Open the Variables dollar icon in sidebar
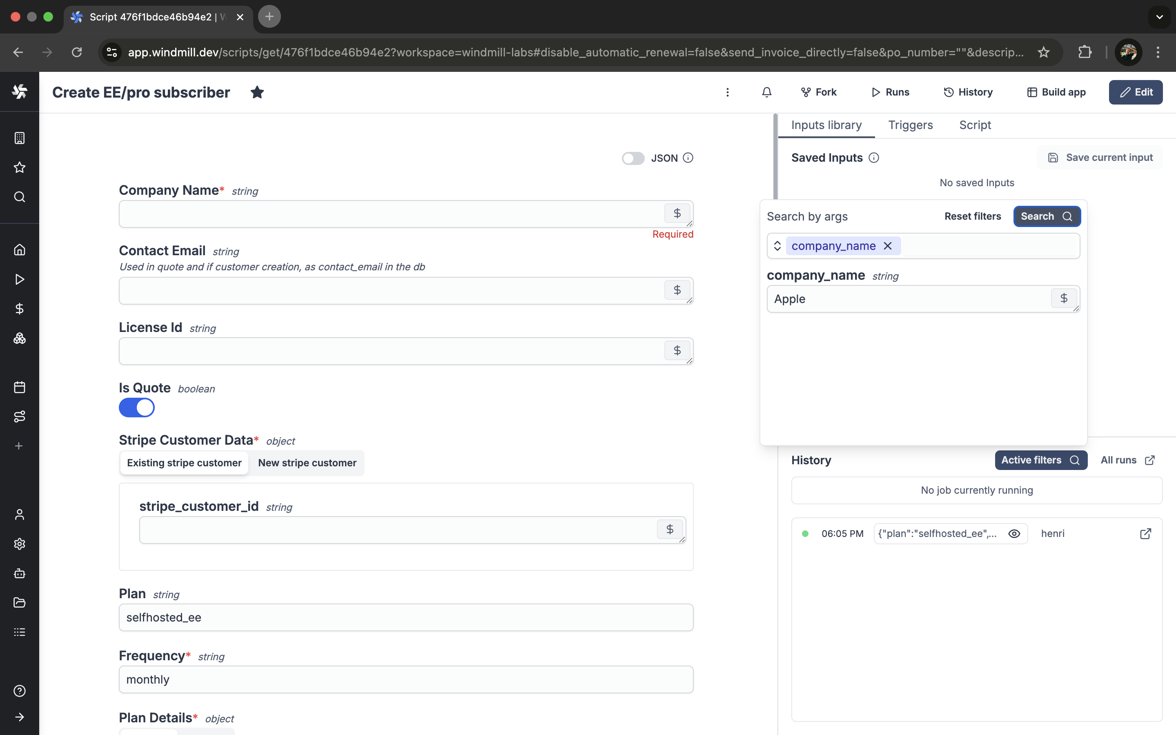The image size is (1176, 735). [20, 309]
